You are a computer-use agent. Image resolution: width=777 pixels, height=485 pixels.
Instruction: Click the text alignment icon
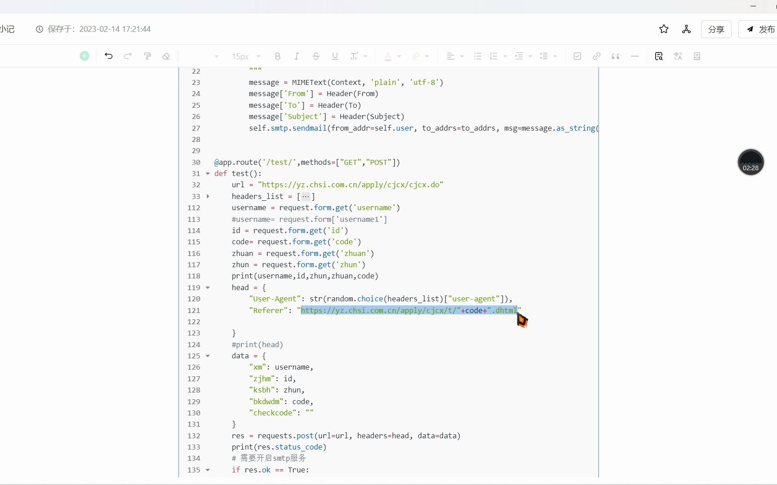(x=450, y=56)
